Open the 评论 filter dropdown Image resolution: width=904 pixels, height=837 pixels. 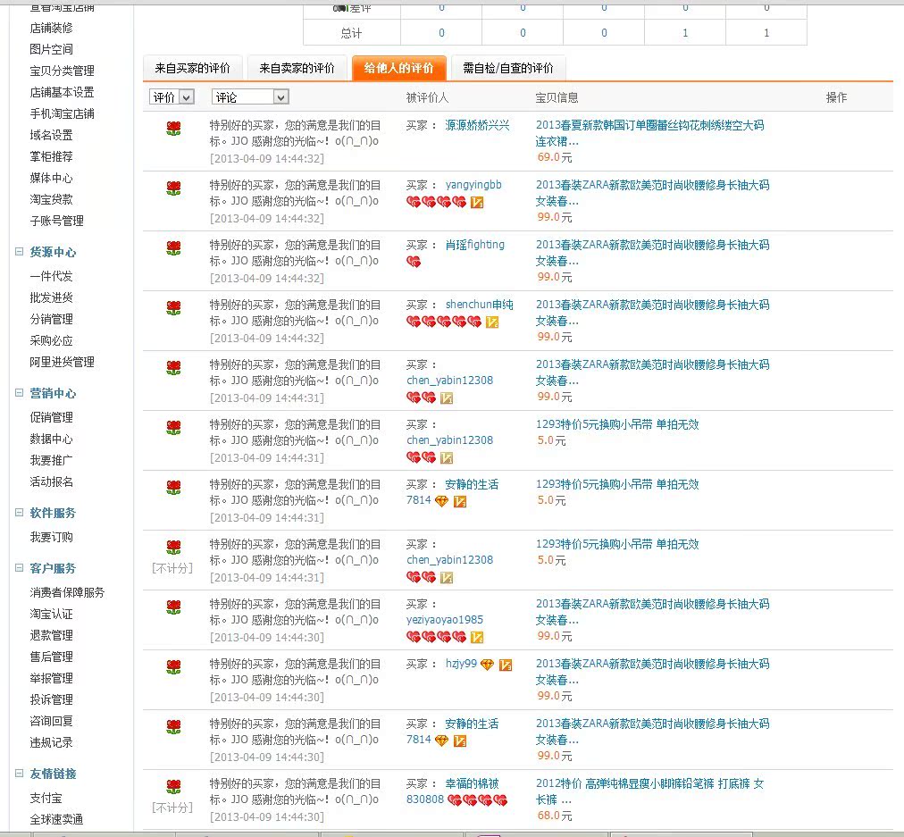[250, 97]
